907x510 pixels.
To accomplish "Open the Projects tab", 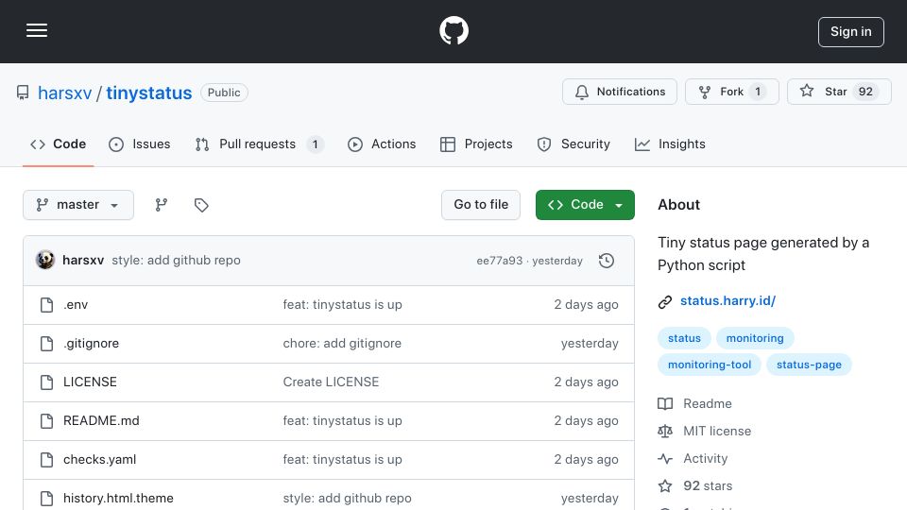I will click(476, 144).
